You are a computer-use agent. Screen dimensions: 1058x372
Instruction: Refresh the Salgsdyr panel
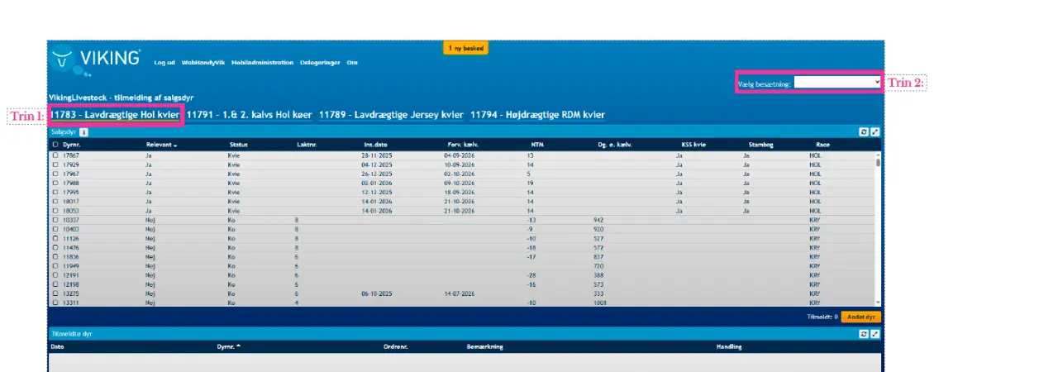point(864,131)
